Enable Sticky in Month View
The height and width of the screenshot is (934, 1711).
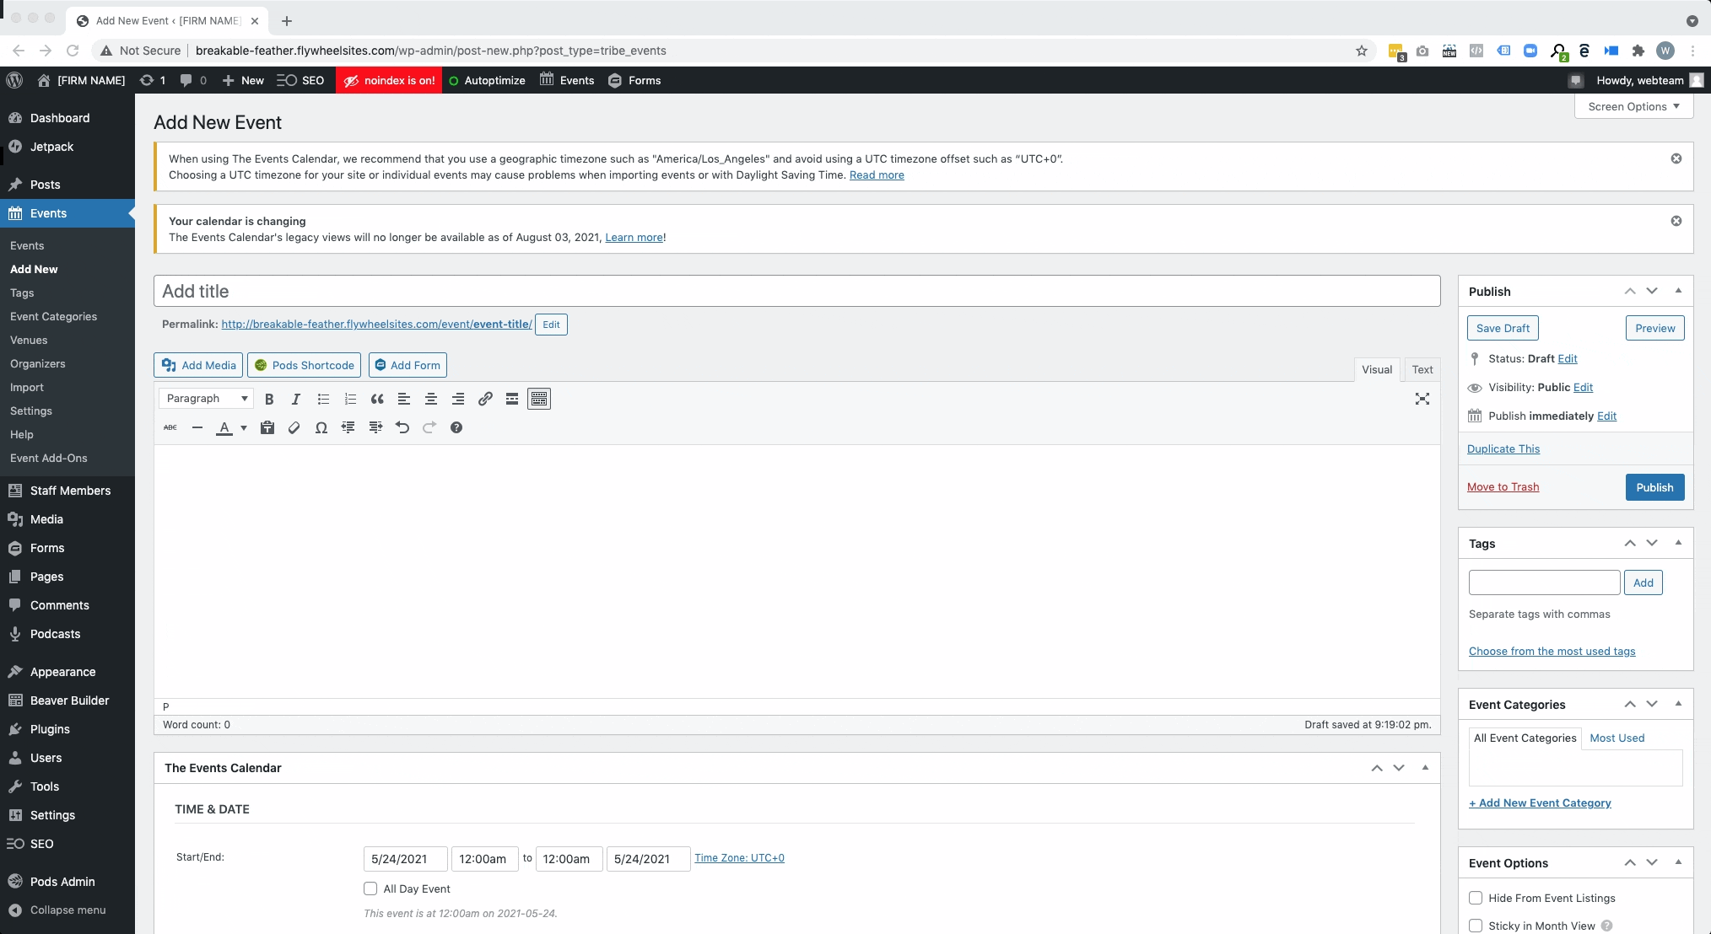click(x=1476, y=926)
